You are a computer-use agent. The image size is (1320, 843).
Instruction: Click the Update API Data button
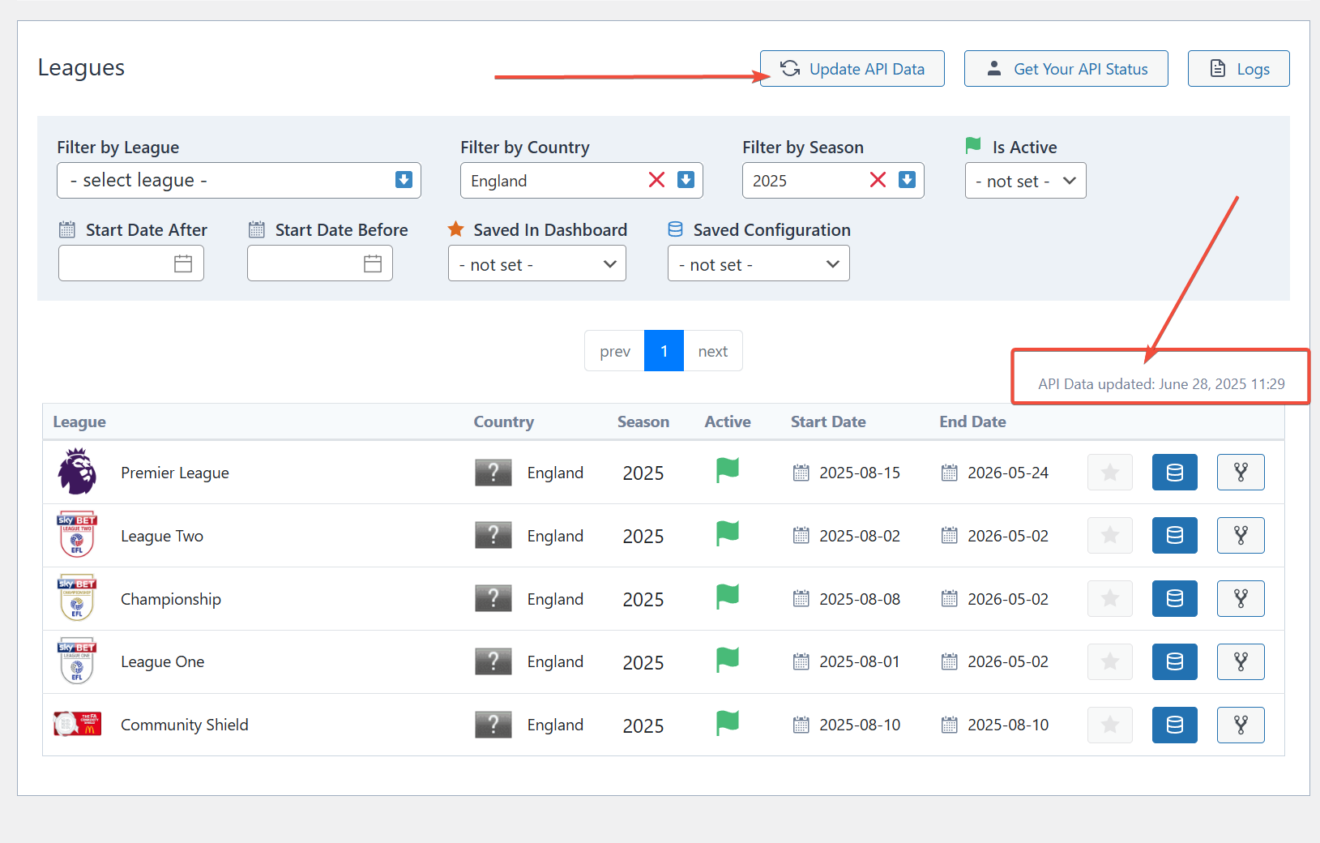pyautogui.click(x=852, y=69)
